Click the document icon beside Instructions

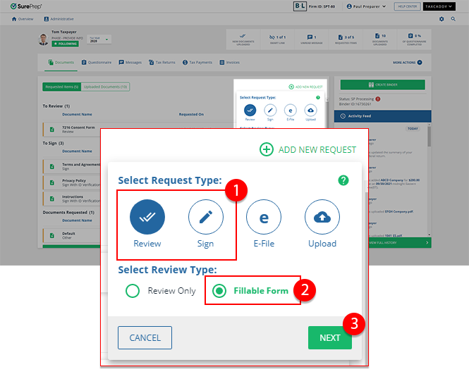pyautogui.click(x=52, y=199)
